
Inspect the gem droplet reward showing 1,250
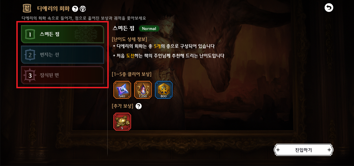click(143, 90)
